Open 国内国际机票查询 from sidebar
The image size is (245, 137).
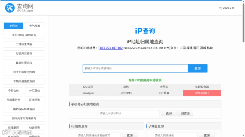coord(24,109)
